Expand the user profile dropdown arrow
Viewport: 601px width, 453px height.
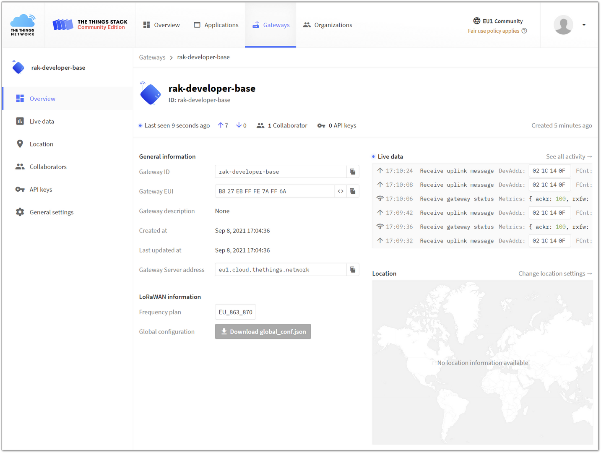point(584,25)
